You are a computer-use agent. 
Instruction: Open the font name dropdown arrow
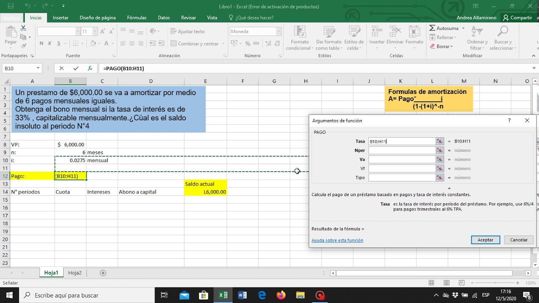point(78,32)
